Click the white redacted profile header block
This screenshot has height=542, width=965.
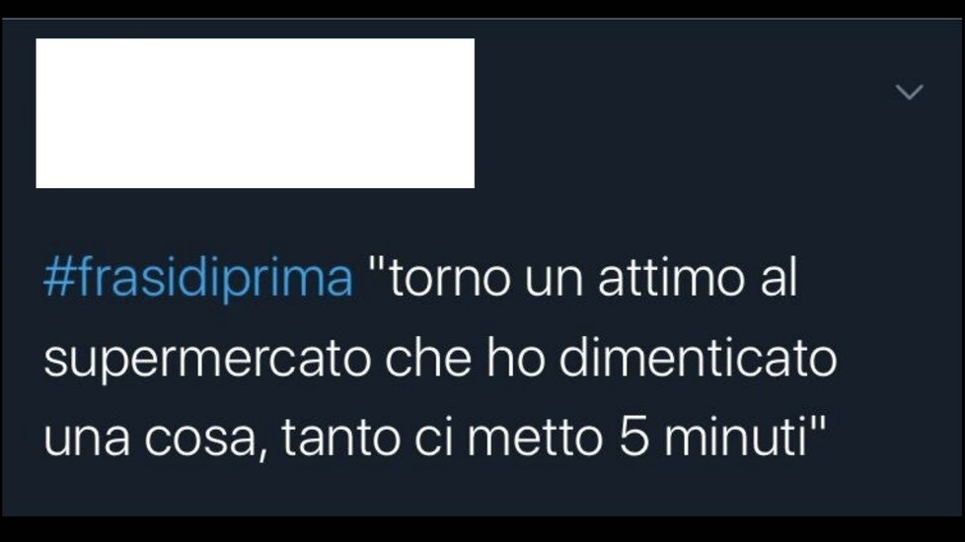click(x=255, y=113)
